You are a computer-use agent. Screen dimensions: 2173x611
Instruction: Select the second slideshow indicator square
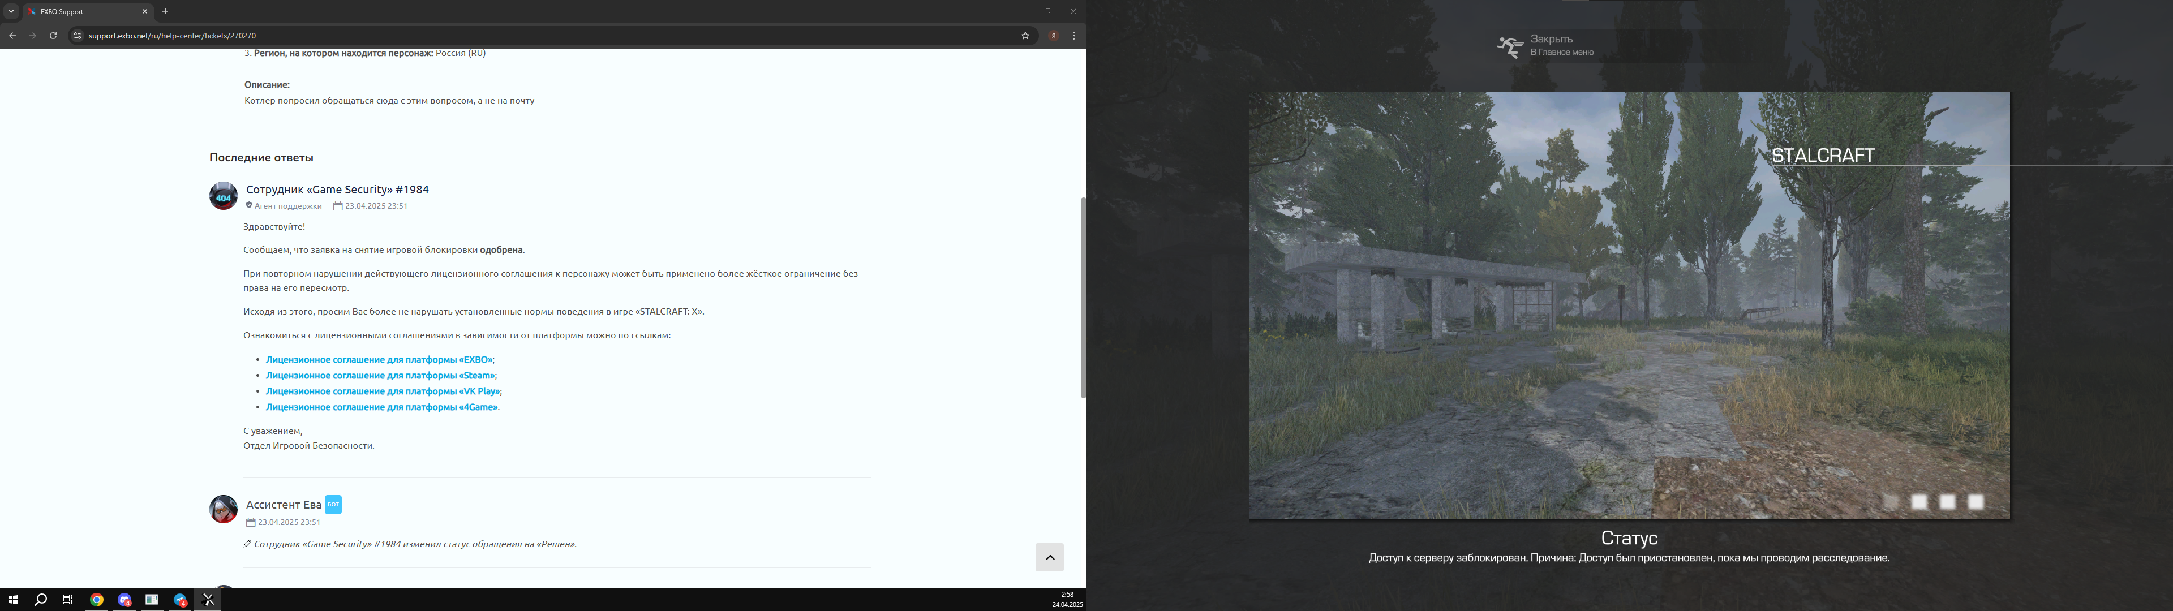pyautogui.click(x=1919, y=502)
